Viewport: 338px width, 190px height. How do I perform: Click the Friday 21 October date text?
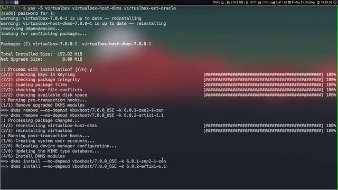click(303, 2)
